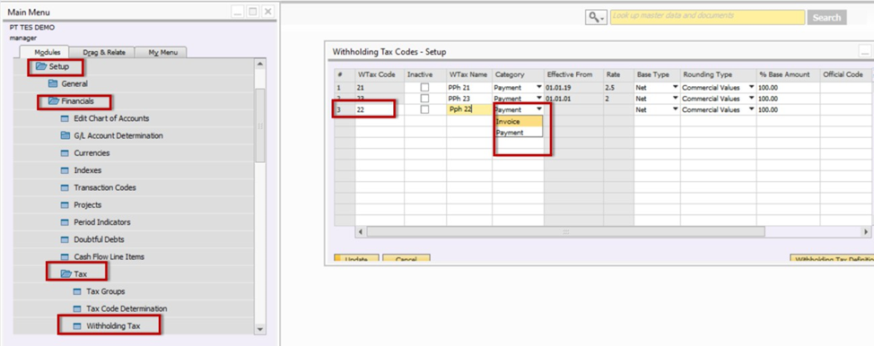This screenshot has height=346, width=874.
Task: Select WTax Name cell PPh 21
Action: point(468,88)
